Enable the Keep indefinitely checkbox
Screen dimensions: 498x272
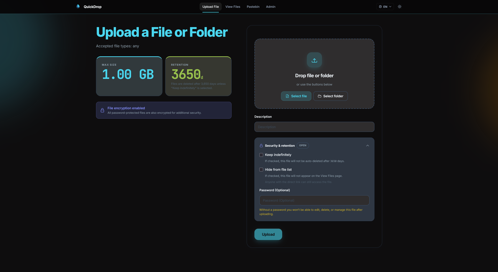click(x=261, y=155)
